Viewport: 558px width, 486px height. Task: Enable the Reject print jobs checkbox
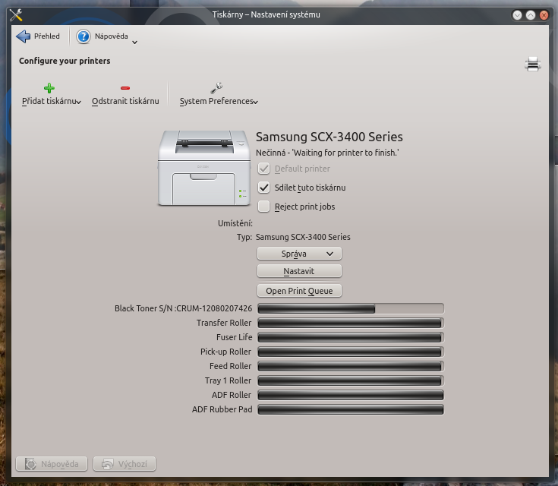[x=264, y=207]
